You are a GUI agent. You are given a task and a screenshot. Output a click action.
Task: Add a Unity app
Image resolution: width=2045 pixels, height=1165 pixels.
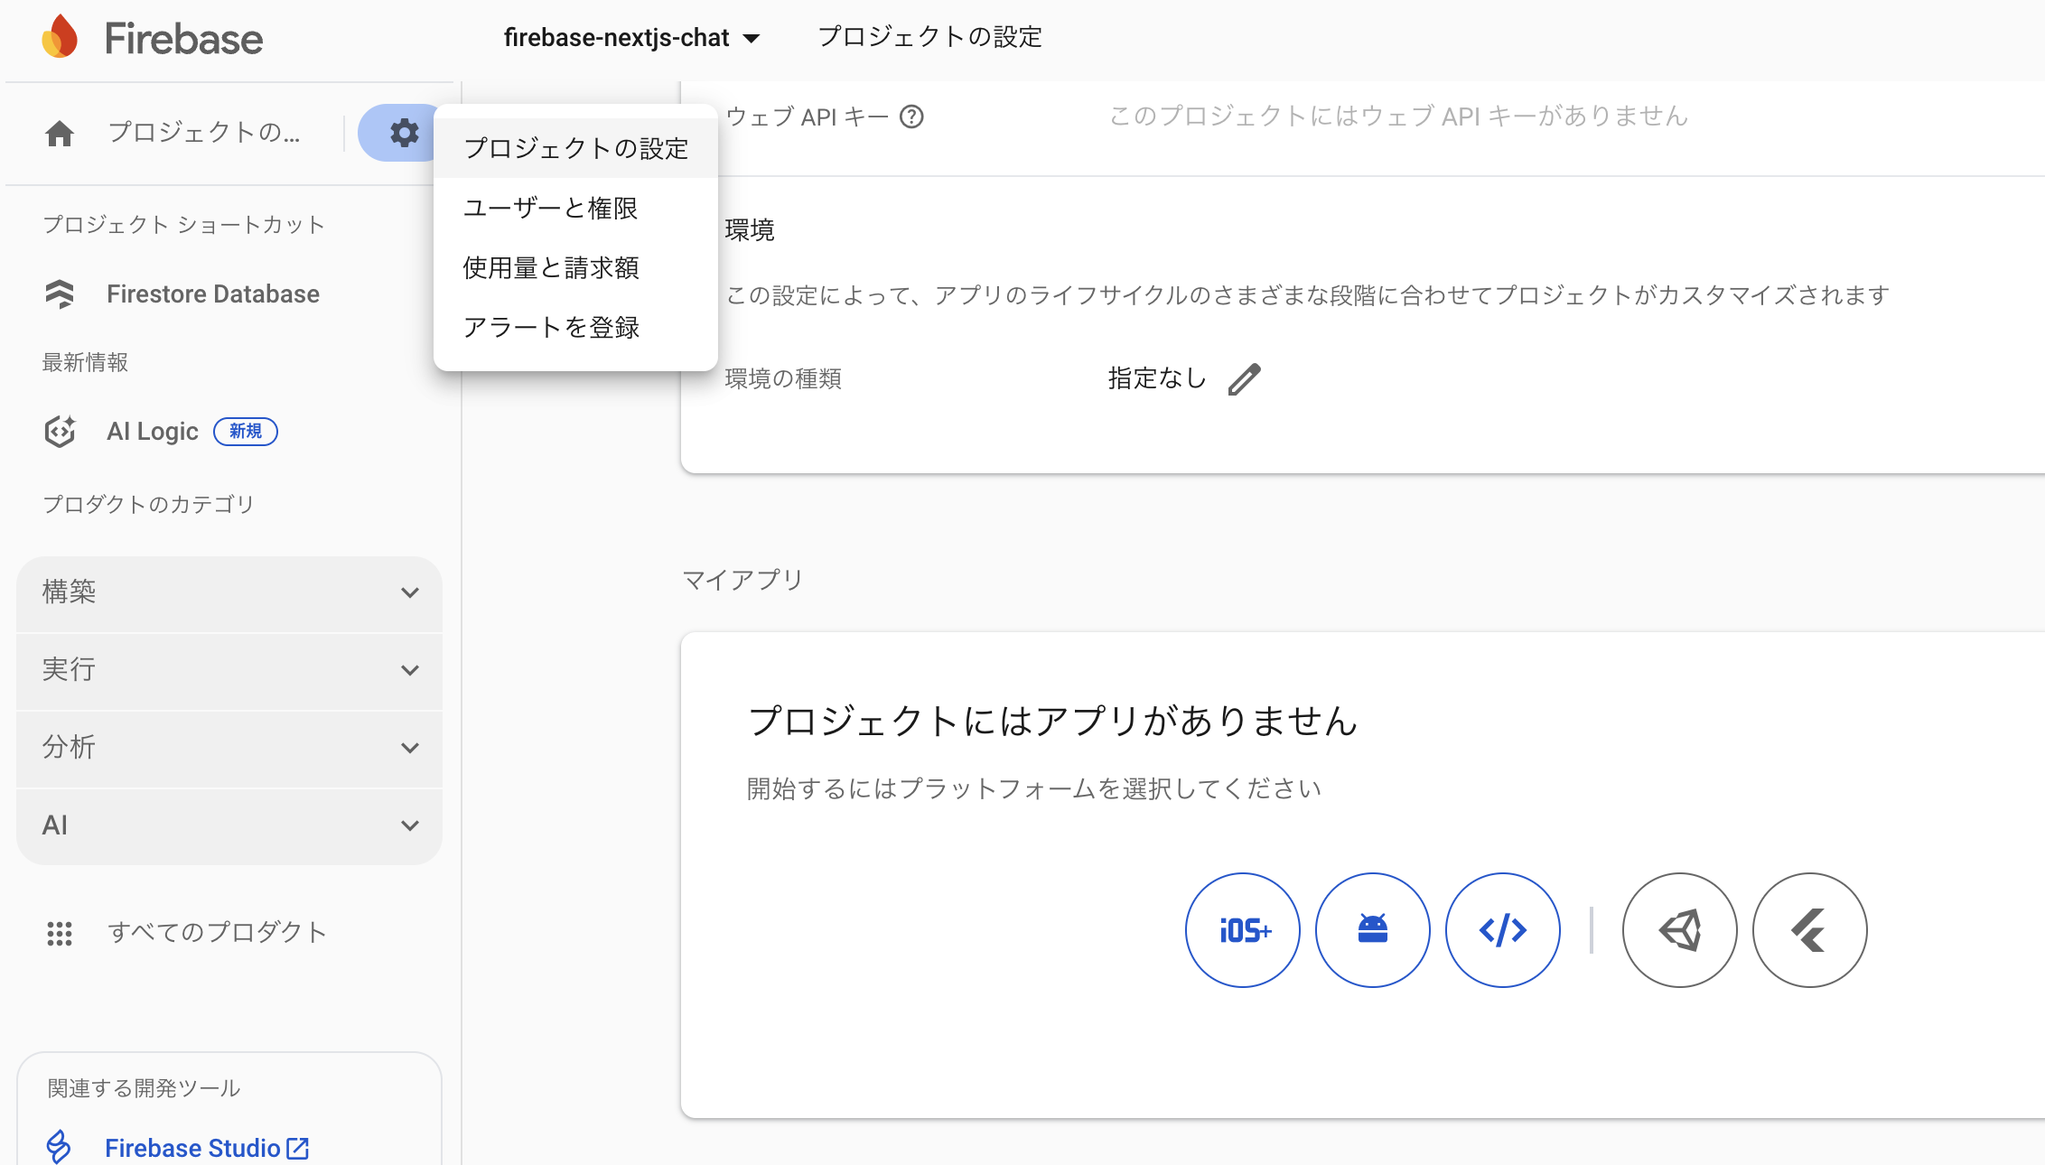click(1680, 930)
